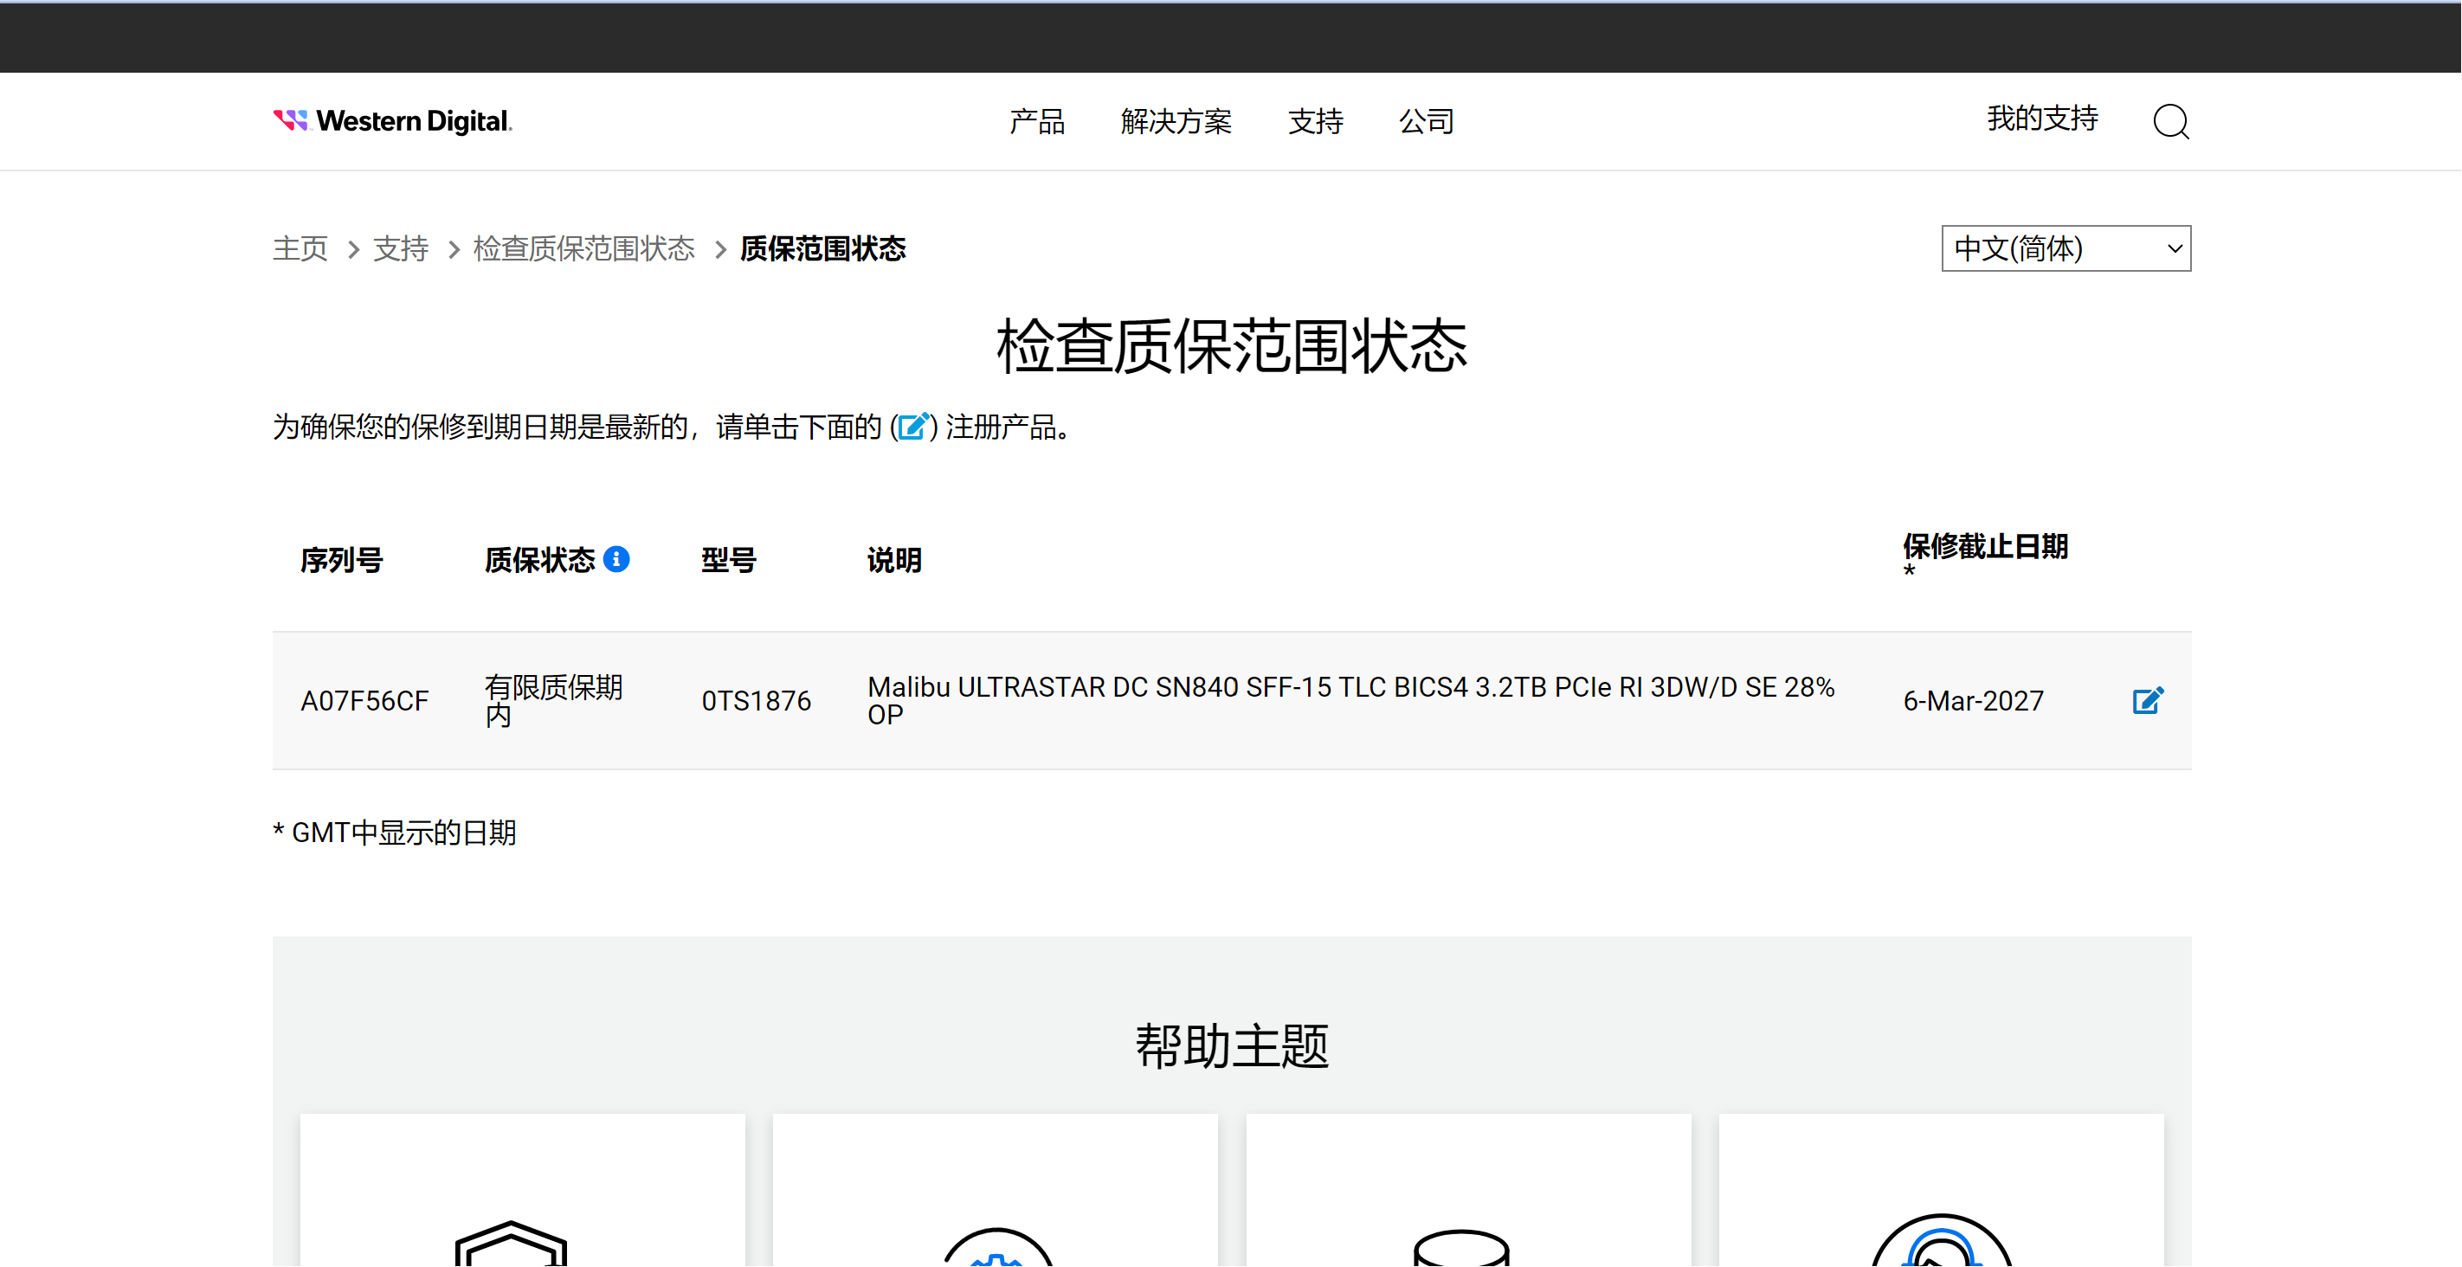Click the 型号 column header

(728, 560)
